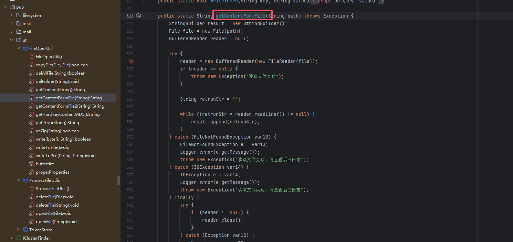Click the ProcessFileUtils class icon
The width and height of the screenshot is (513, 242).
25,180
